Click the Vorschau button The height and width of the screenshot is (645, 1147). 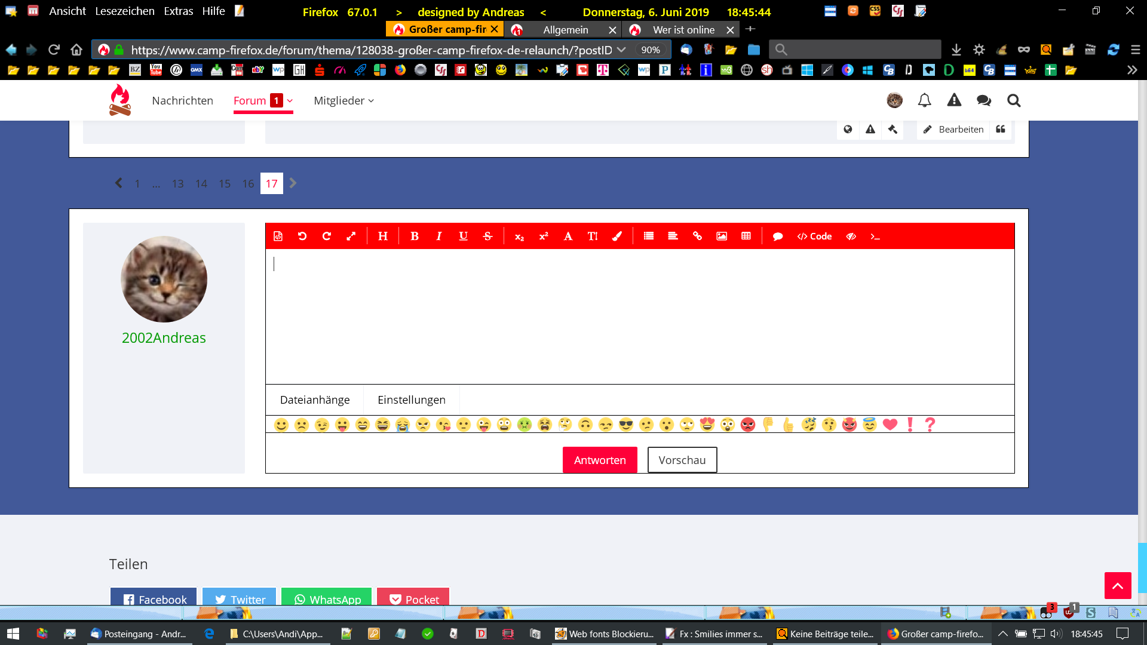pyautogui.click(x=682, y=460)
